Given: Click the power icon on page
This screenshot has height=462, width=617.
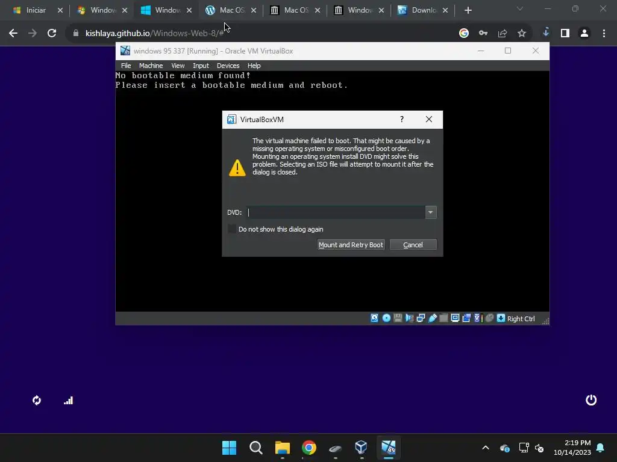Looking at the screenshot, I should click(591, 400).
